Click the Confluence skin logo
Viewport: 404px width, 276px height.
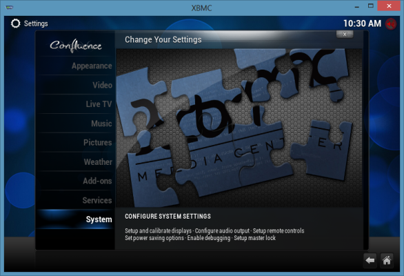(76, 46)
